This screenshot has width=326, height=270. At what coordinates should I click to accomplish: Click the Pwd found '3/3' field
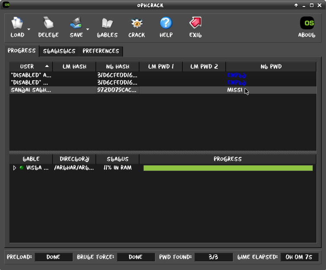tap(213, 257)
